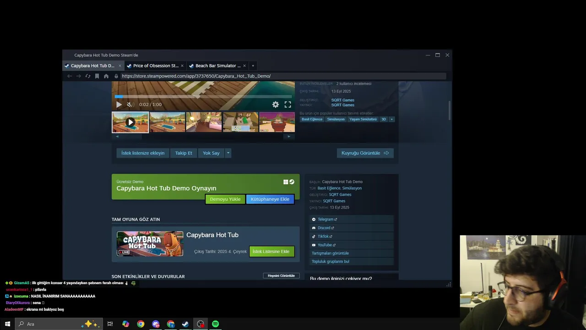
Task: Open Capybara Hot Tub full game title
Action: click(212, 235)
